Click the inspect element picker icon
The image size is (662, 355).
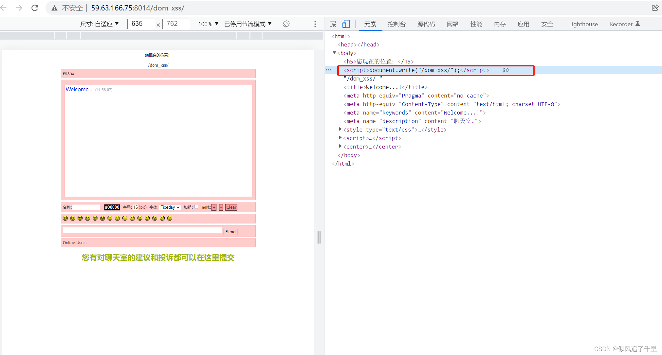pyautogui.click(x=333, y=24)
